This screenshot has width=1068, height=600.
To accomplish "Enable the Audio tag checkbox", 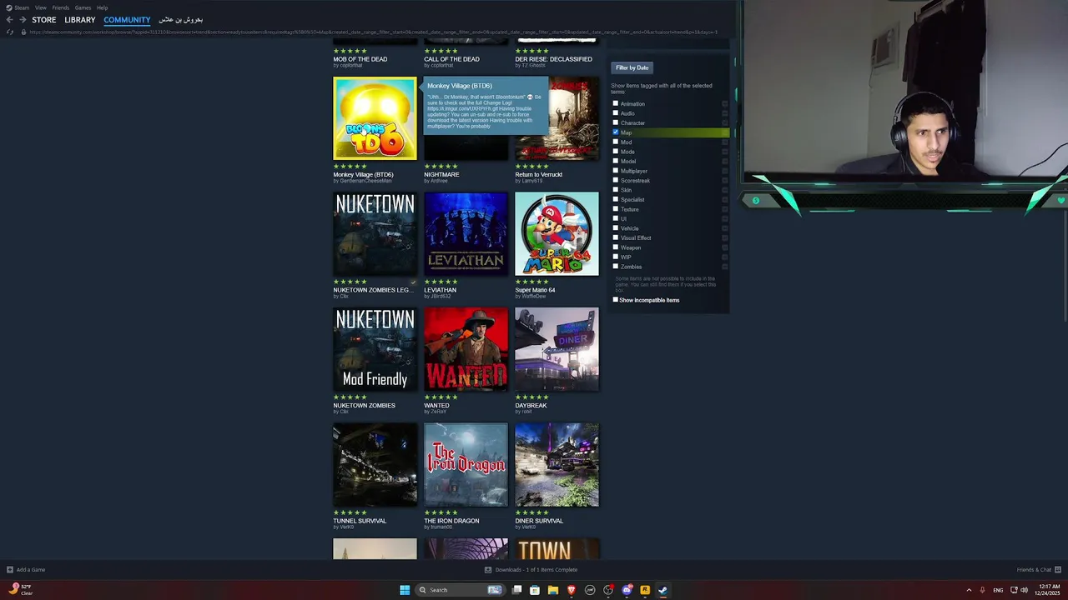I will pyautogui.click(x=616, y=113).
